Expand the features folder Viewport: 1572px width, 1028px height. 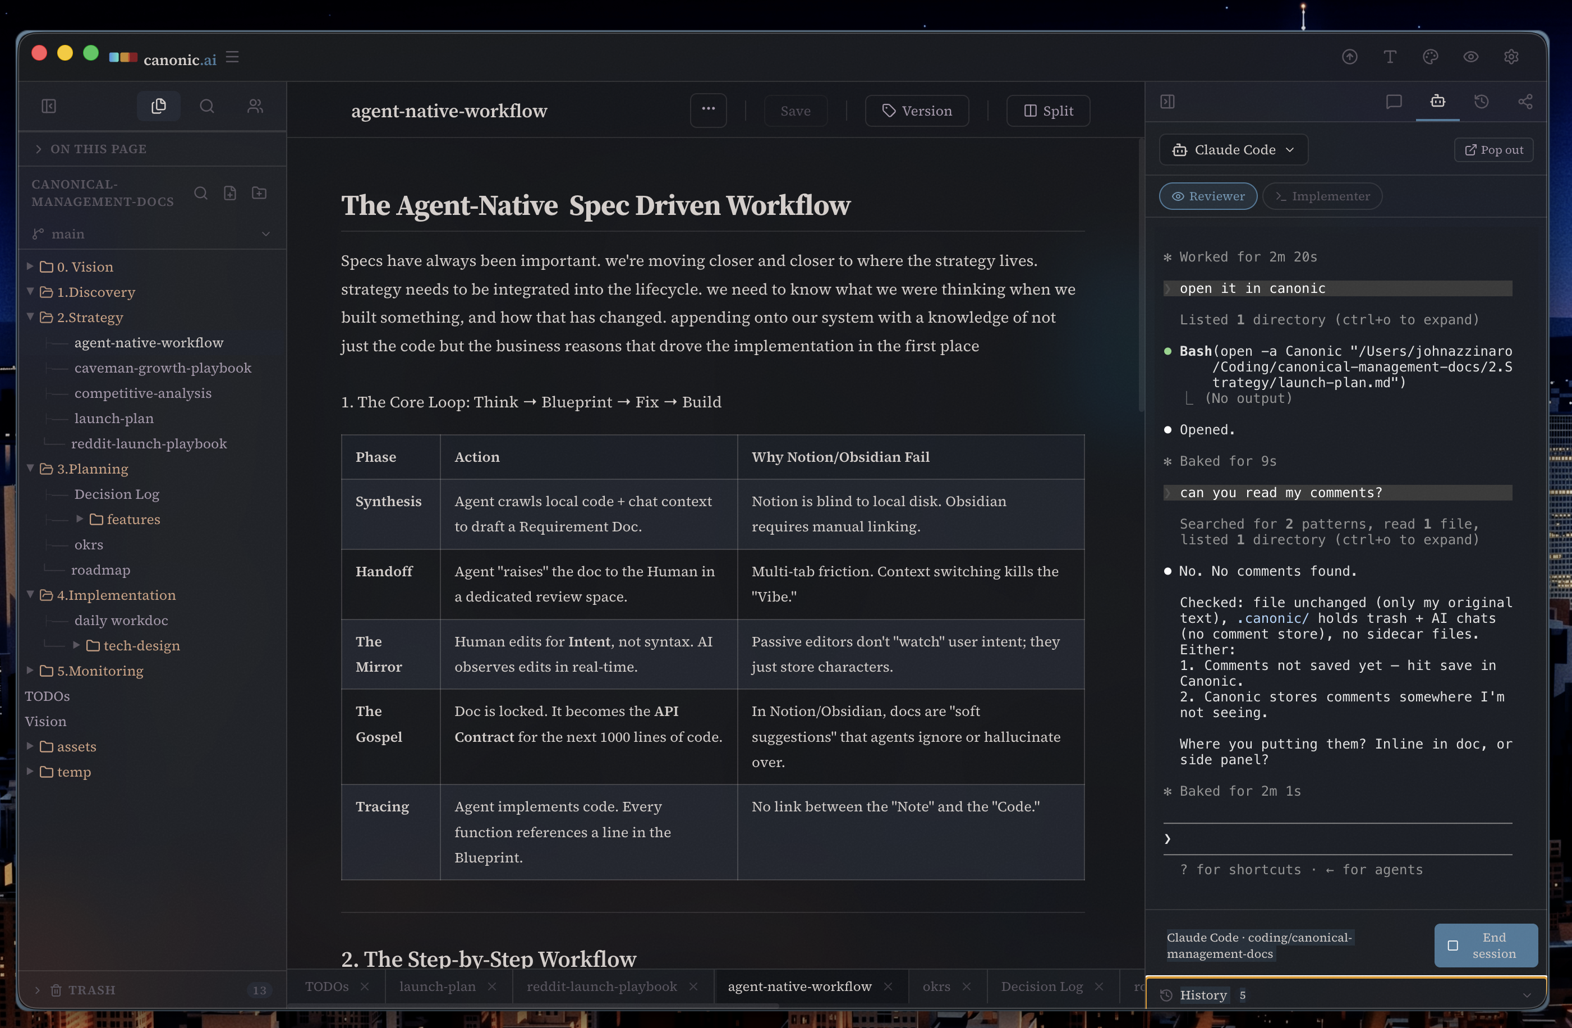tap(79, 519)
